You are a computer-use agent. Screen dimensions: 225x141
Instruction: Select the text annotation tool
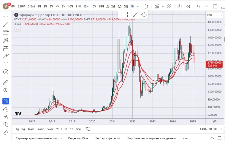pos(6,64)
